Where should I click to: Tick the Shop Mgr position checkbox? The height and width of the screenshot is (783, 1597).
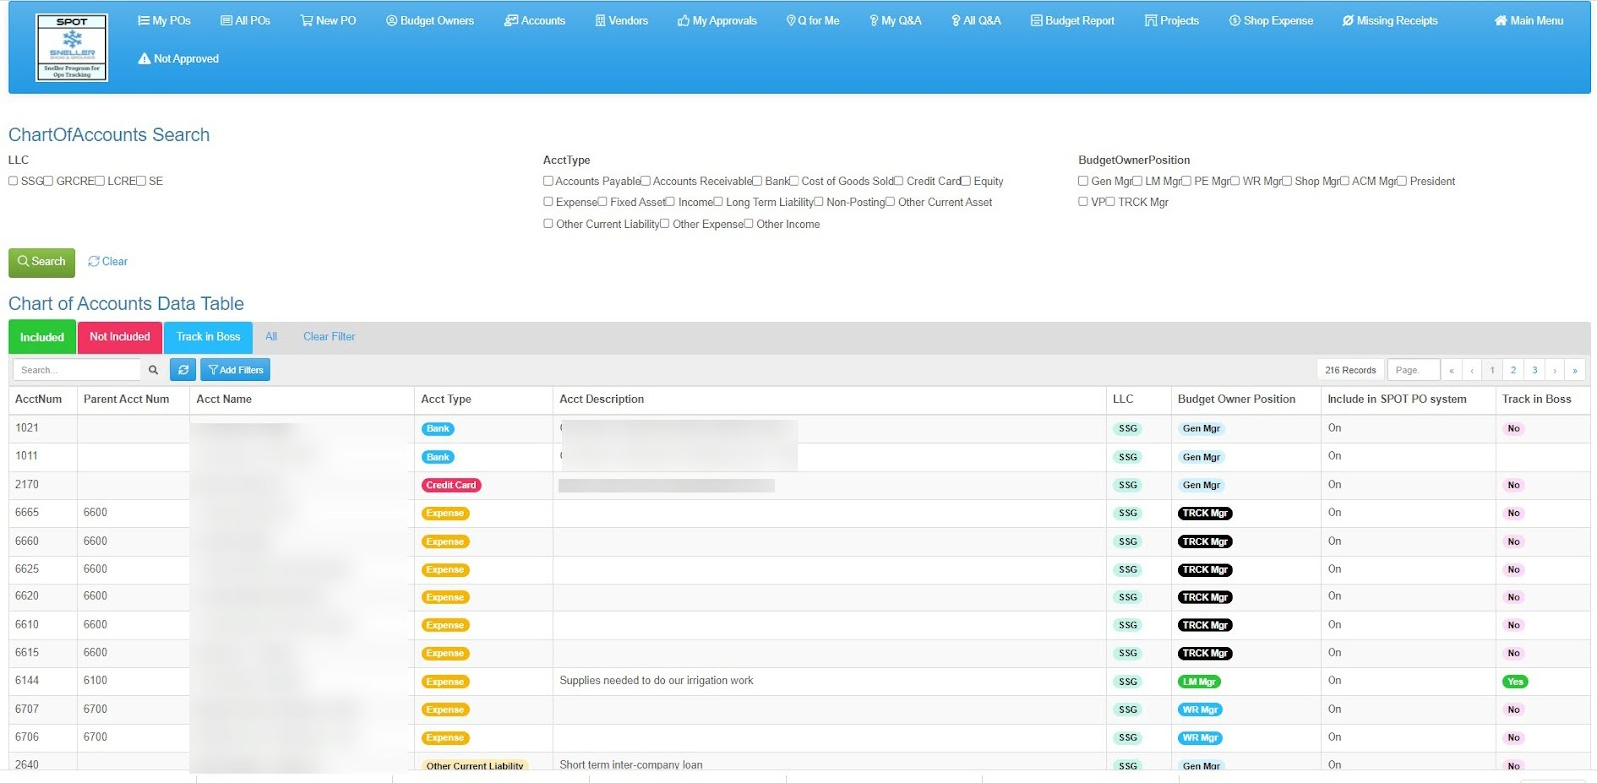pos(1287,181)
